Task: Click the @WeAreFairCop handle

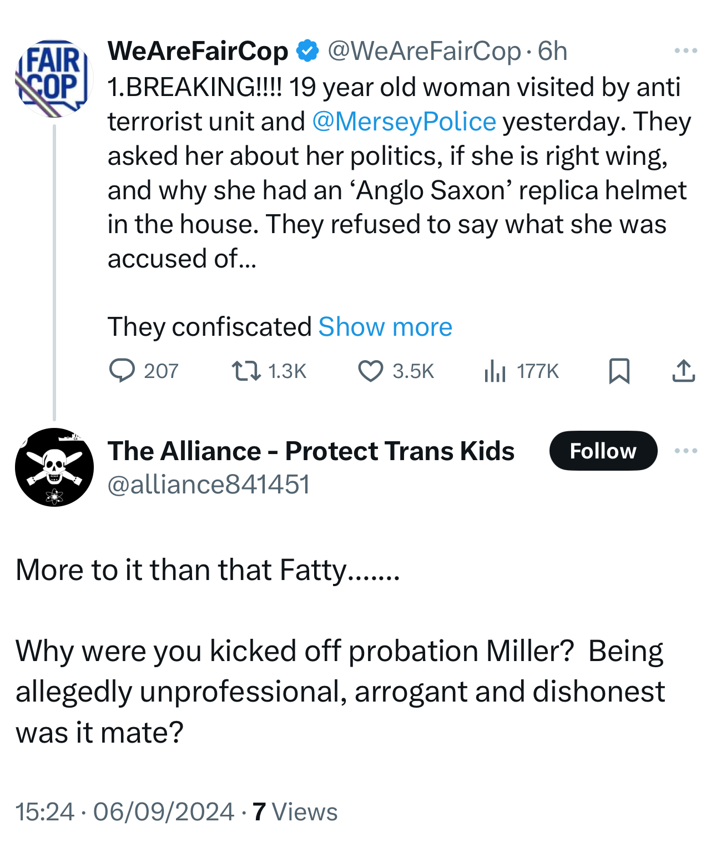Action: click(425, 51)
